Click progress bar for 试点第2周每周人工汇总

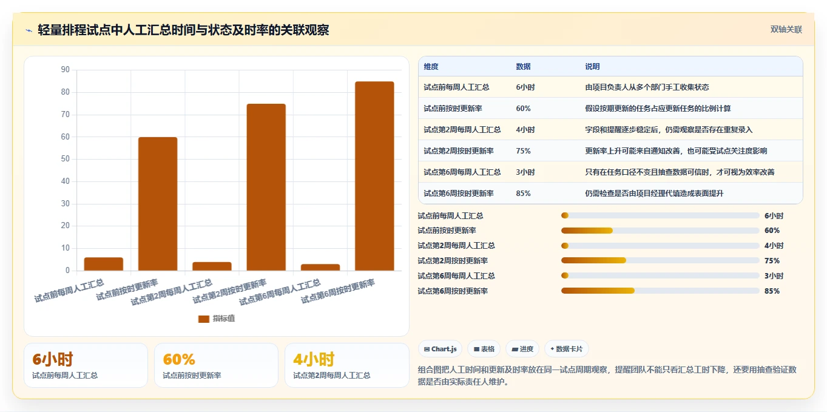[x=660, y=246]
